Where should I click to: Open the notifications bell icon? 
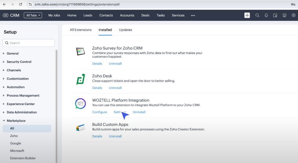point(266,15)
